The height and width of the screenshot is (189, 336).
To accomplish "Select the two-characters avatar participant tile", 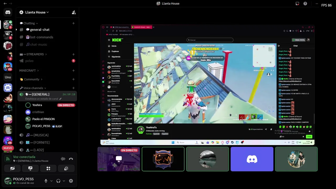I will click(x=296, y=159).
